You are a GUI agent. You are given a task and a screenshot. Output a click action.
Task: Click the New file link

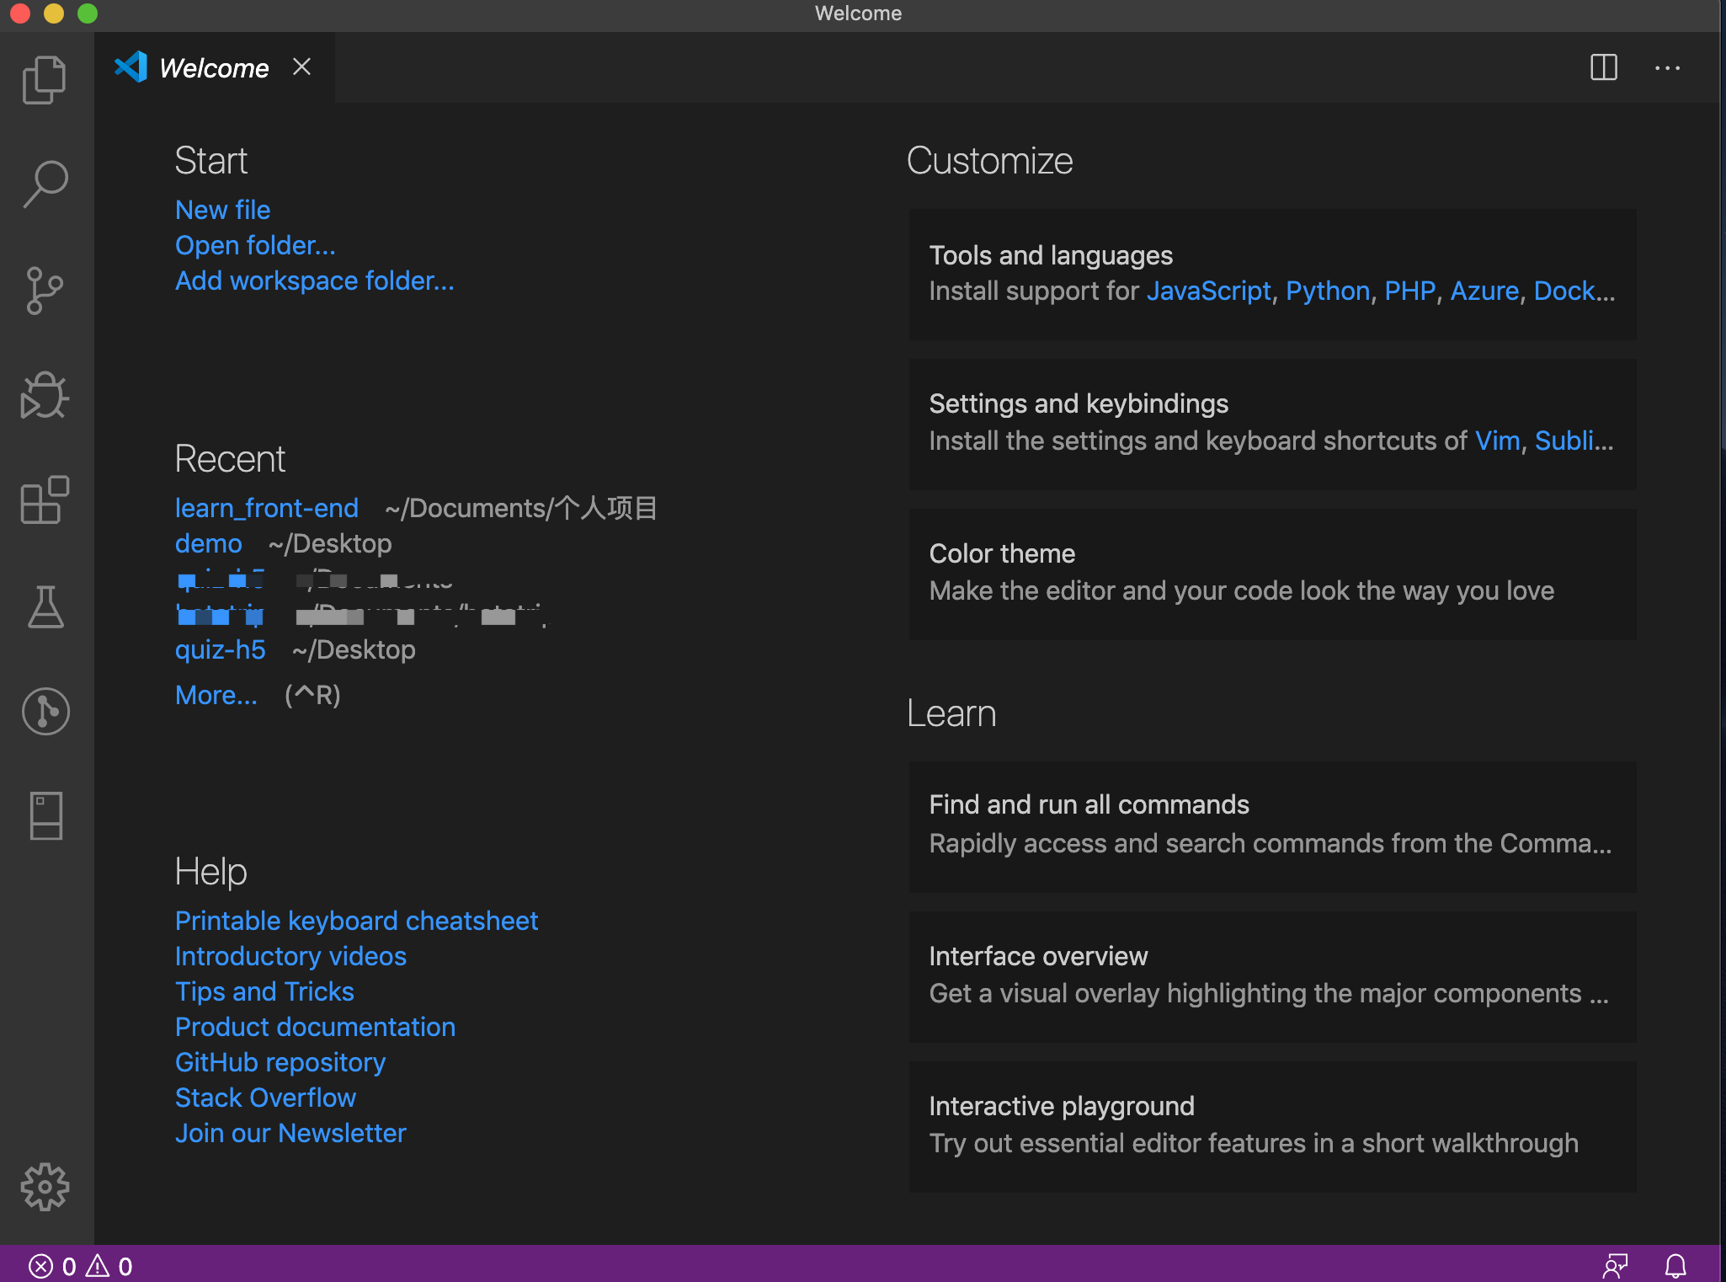[222, 210]
